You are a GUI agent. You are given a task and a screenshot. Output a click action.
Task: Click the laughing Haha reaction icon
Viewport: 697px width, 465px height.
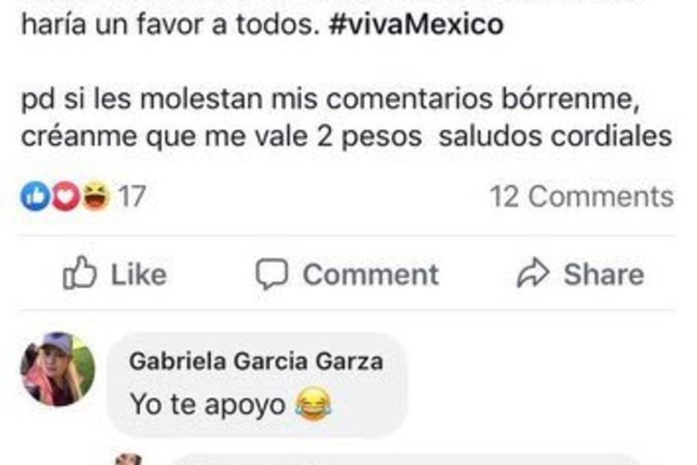(96, 197)
